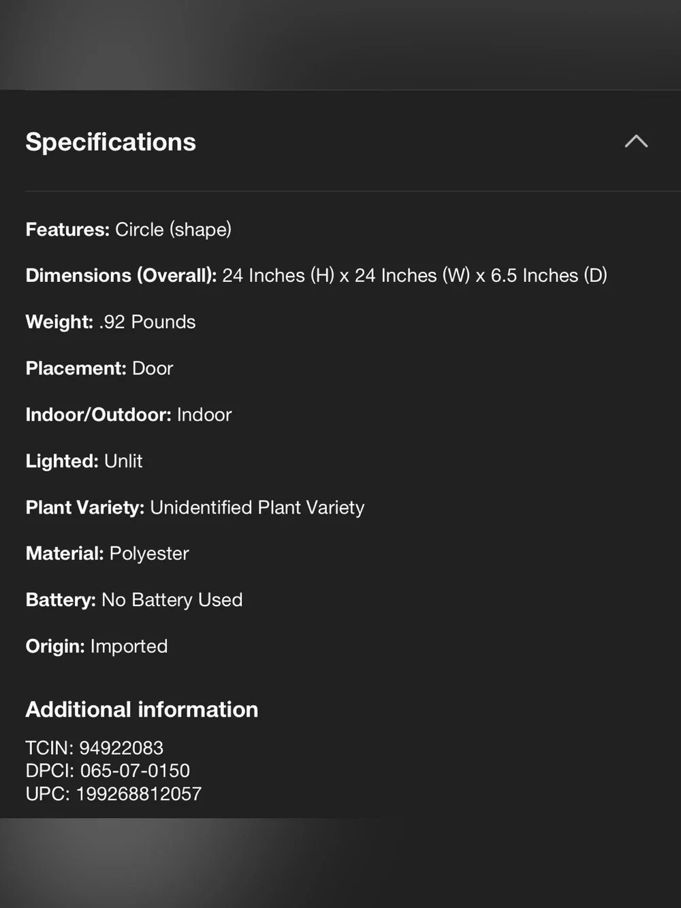Click the Origin: Imported entry
The image size is (681, 908).
coord(96,646)
